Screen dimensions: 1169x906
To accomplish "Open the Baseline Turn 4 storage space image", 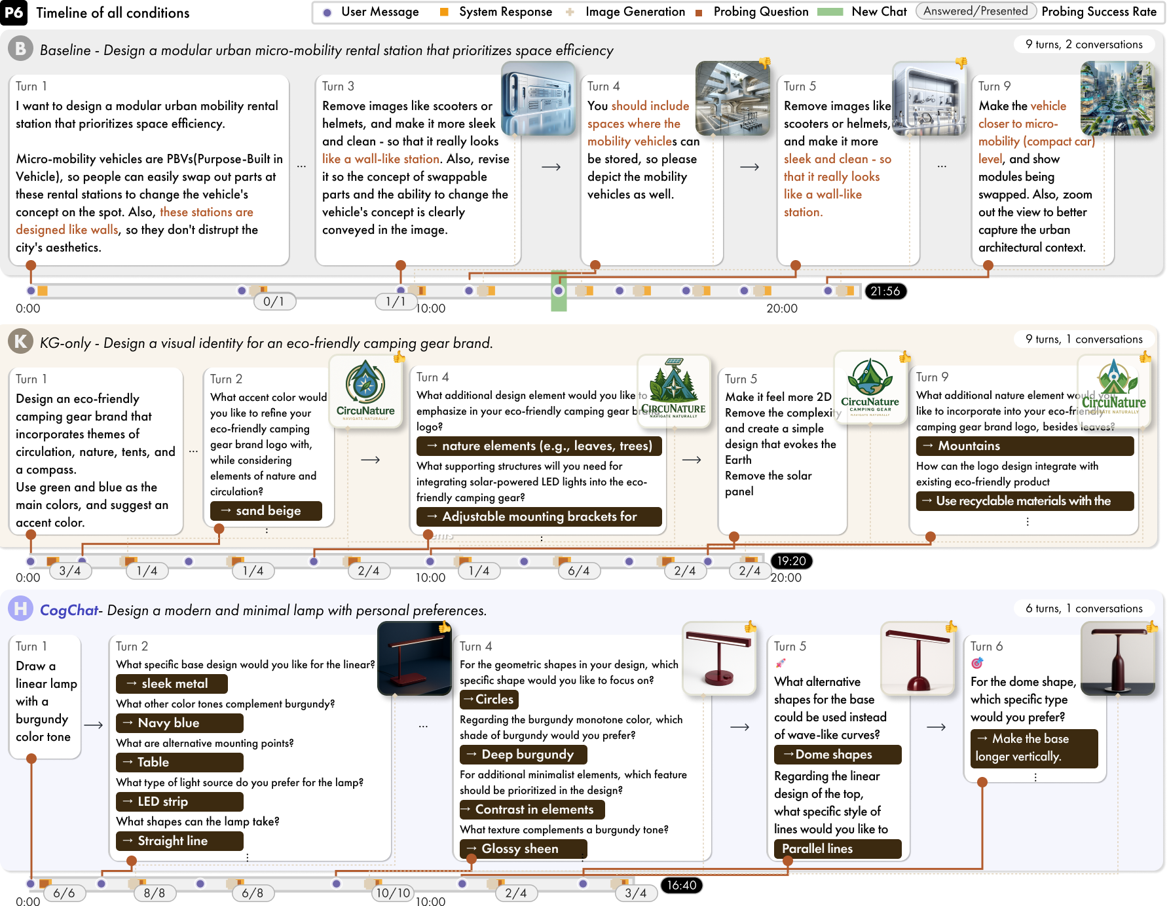I will coord(733,98).
